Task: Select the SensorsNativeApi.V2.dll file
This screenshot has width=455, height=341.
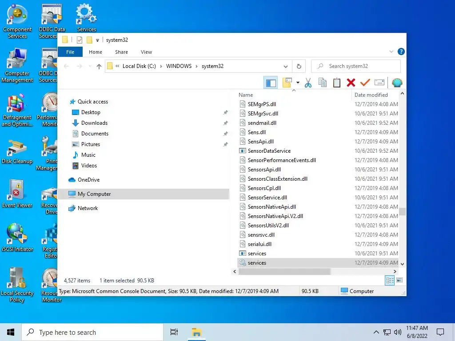Action: point(275,216)
